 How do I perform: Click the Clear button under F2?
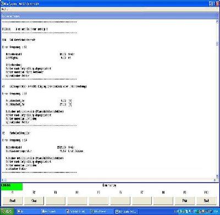(34, 201)
